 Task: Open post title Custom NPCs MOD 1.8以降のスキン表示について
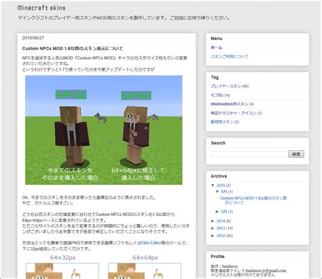[x=73, y=49]
